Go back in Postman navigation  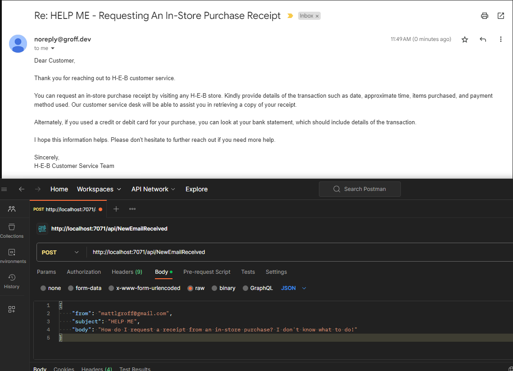[x=22, y=189]
